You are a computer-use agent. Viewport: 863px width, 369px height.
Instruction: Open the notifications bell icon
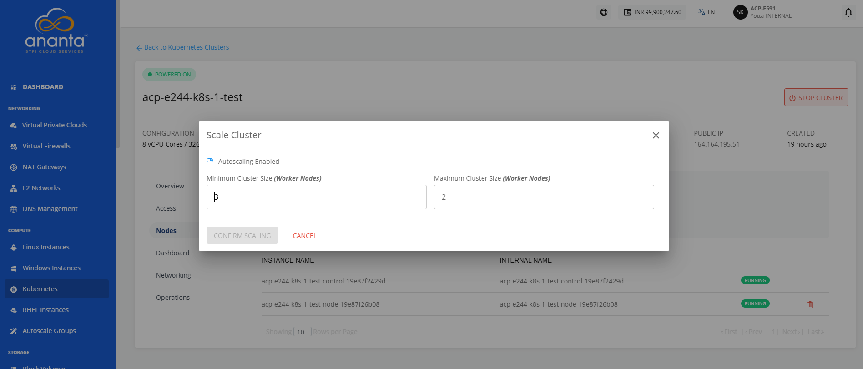click(x=848, y=12)
